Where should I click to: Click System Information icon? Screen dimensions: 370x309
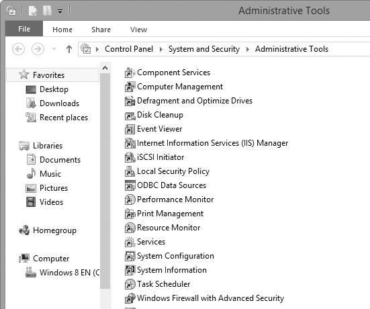pyautogui.click(x=130, y=270)
